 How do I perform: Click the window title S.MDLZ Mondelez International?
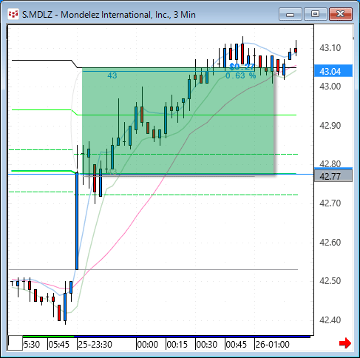pyautogui.click(x=109, y=15)
